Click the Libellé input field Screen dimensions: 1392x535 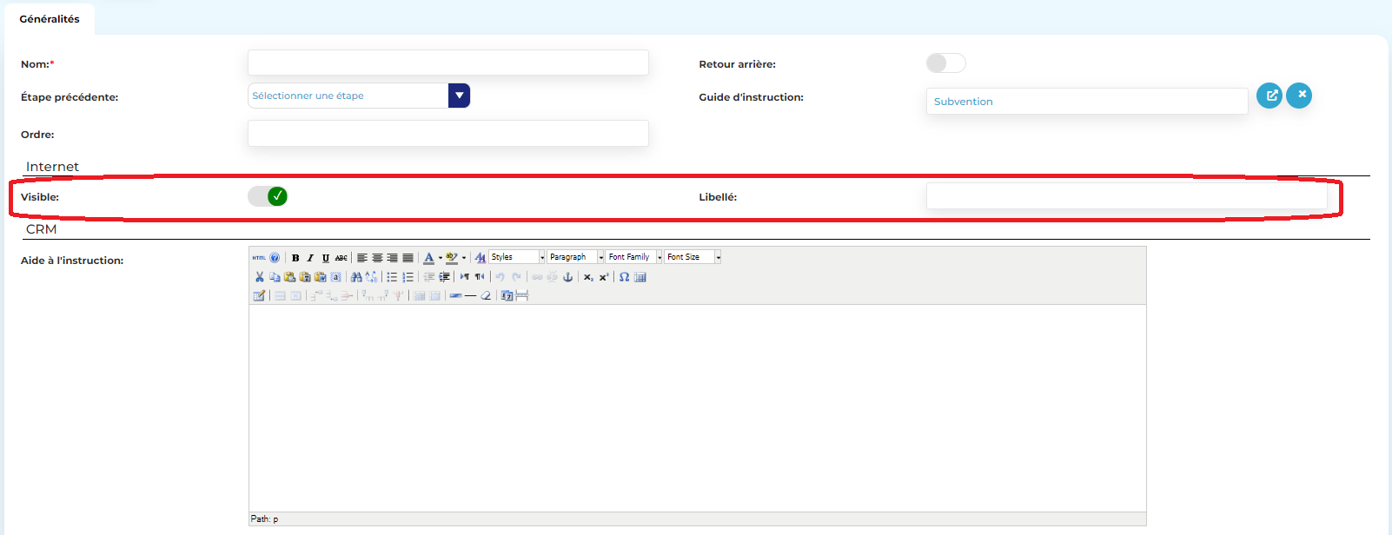(x=1126, y=196)
